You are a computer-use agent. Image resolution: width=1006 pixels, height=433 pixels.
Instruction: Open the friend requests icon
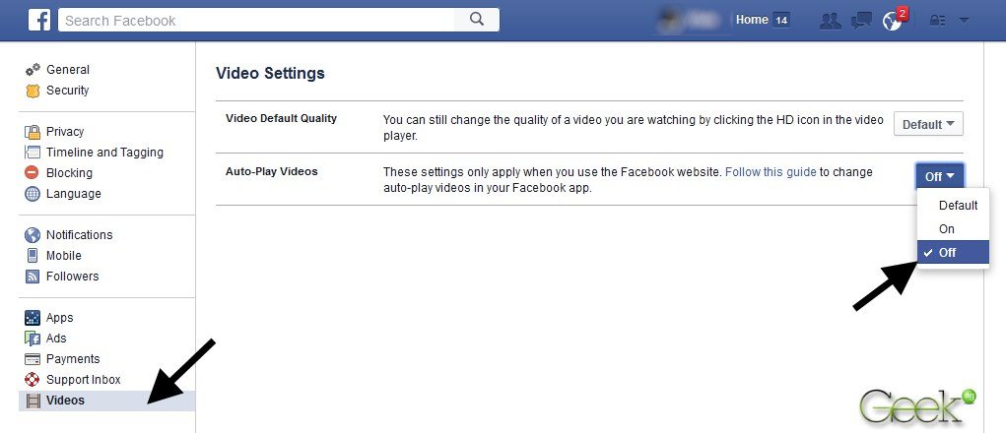click(x=831, y=21)
